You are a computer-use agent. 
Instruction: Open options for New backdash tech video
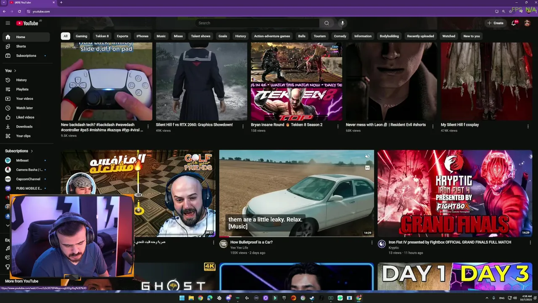pos(148,127)
